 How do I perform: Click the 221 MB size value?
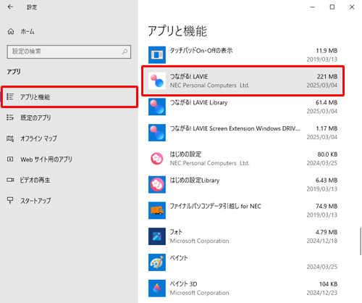(x=327, y=77)
